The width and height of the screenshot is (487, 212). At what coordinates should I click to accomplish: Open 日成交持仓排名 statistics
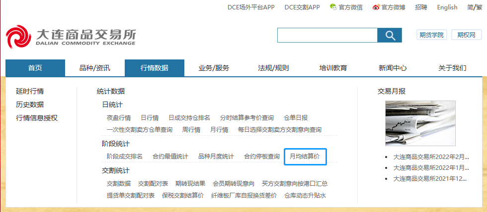point(189,118)
